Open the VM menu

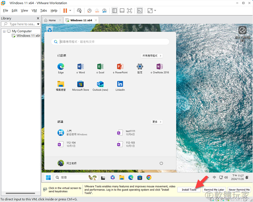coord(34,10)
